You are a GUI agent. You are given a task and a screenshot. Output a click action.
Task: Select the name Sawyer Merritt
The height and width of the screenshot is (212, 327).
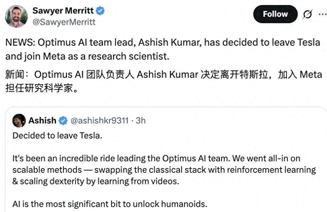click(x=63, y=10)
